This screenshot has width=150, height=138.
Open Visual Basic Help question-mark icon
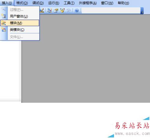coord(77,11)
